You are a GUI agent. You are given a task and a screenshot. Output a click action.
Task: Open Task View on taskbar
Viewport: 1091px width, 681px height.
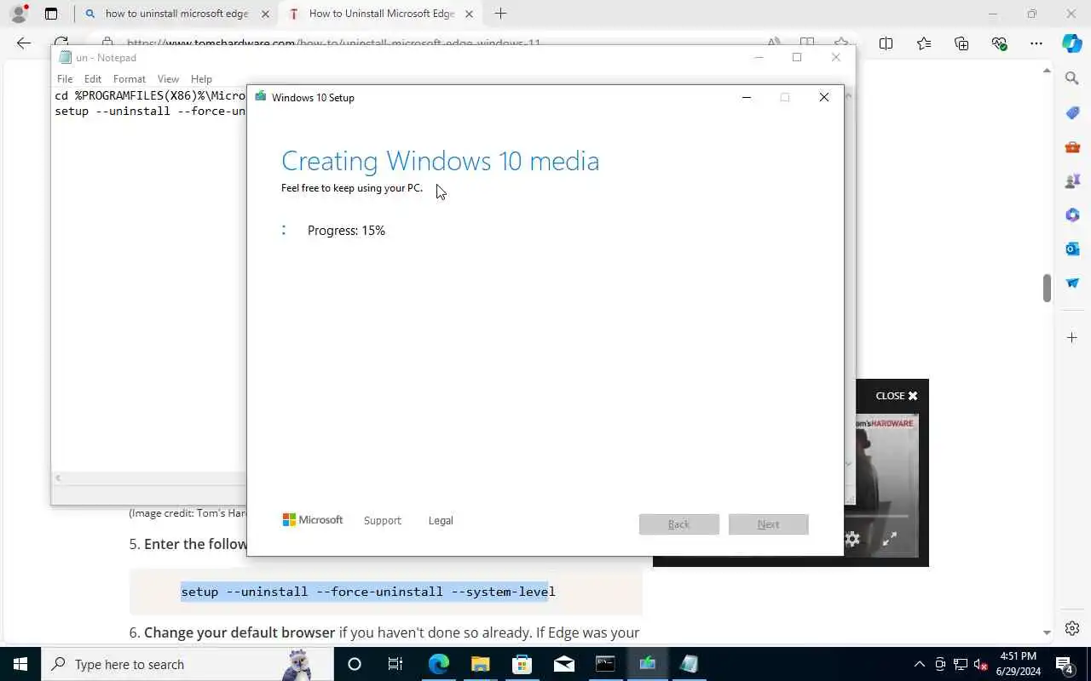tap(395, 664)
